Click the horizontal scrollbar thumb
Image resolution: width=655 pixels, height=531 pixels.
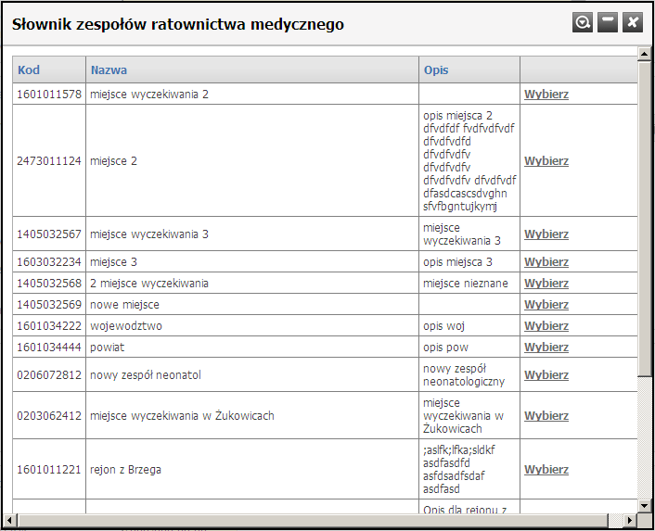coord(313,520)
